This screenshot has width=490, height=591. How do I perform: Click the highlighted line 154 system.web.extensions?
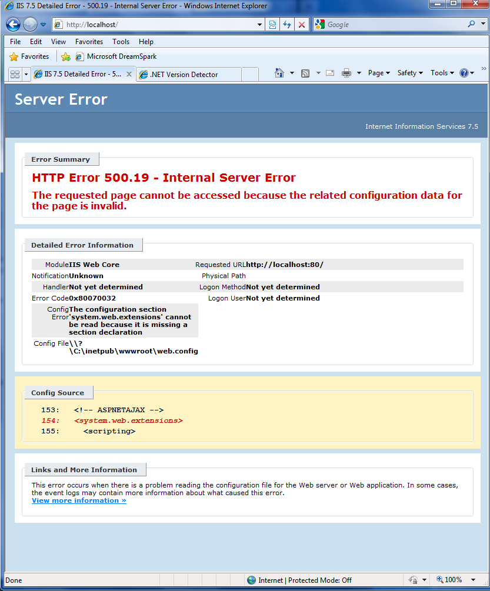point(112,420)
